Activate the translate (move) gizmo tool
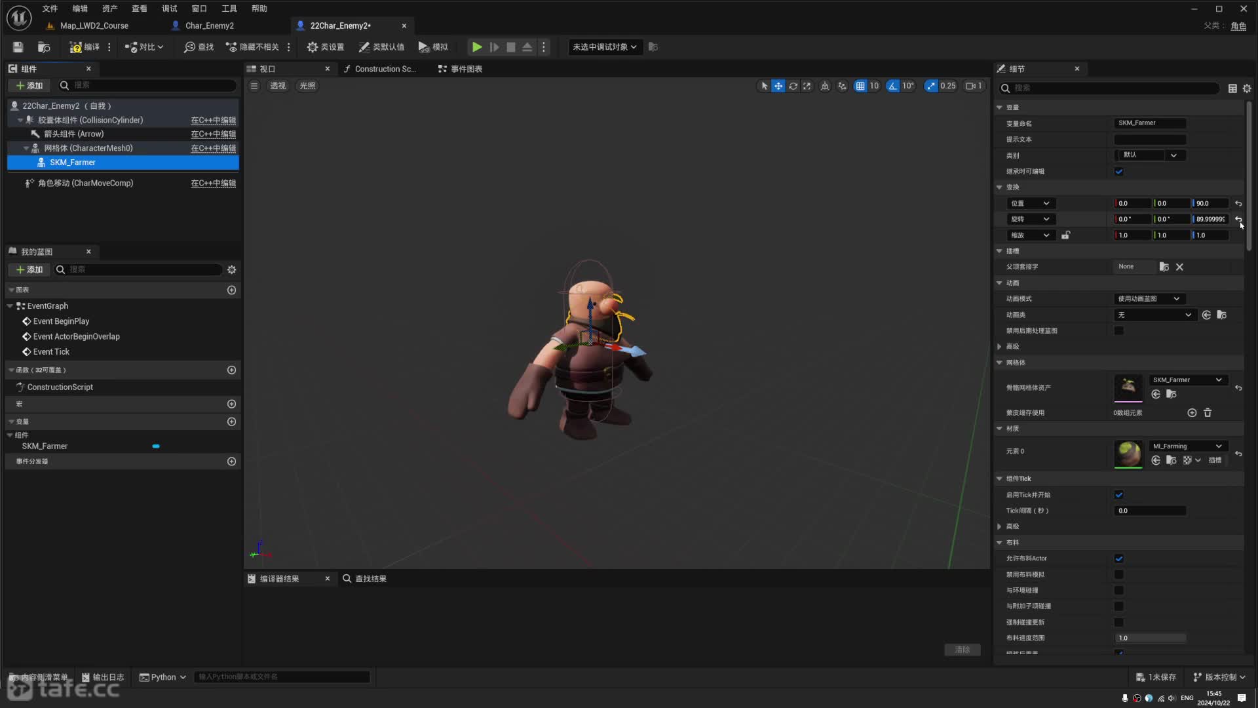 point(778,86)
